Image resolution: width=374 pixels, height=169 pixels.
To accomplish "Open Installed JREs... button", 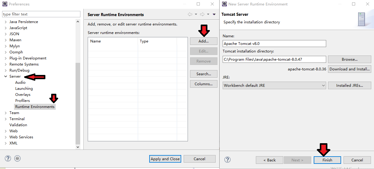I will [x=350, y=85].
